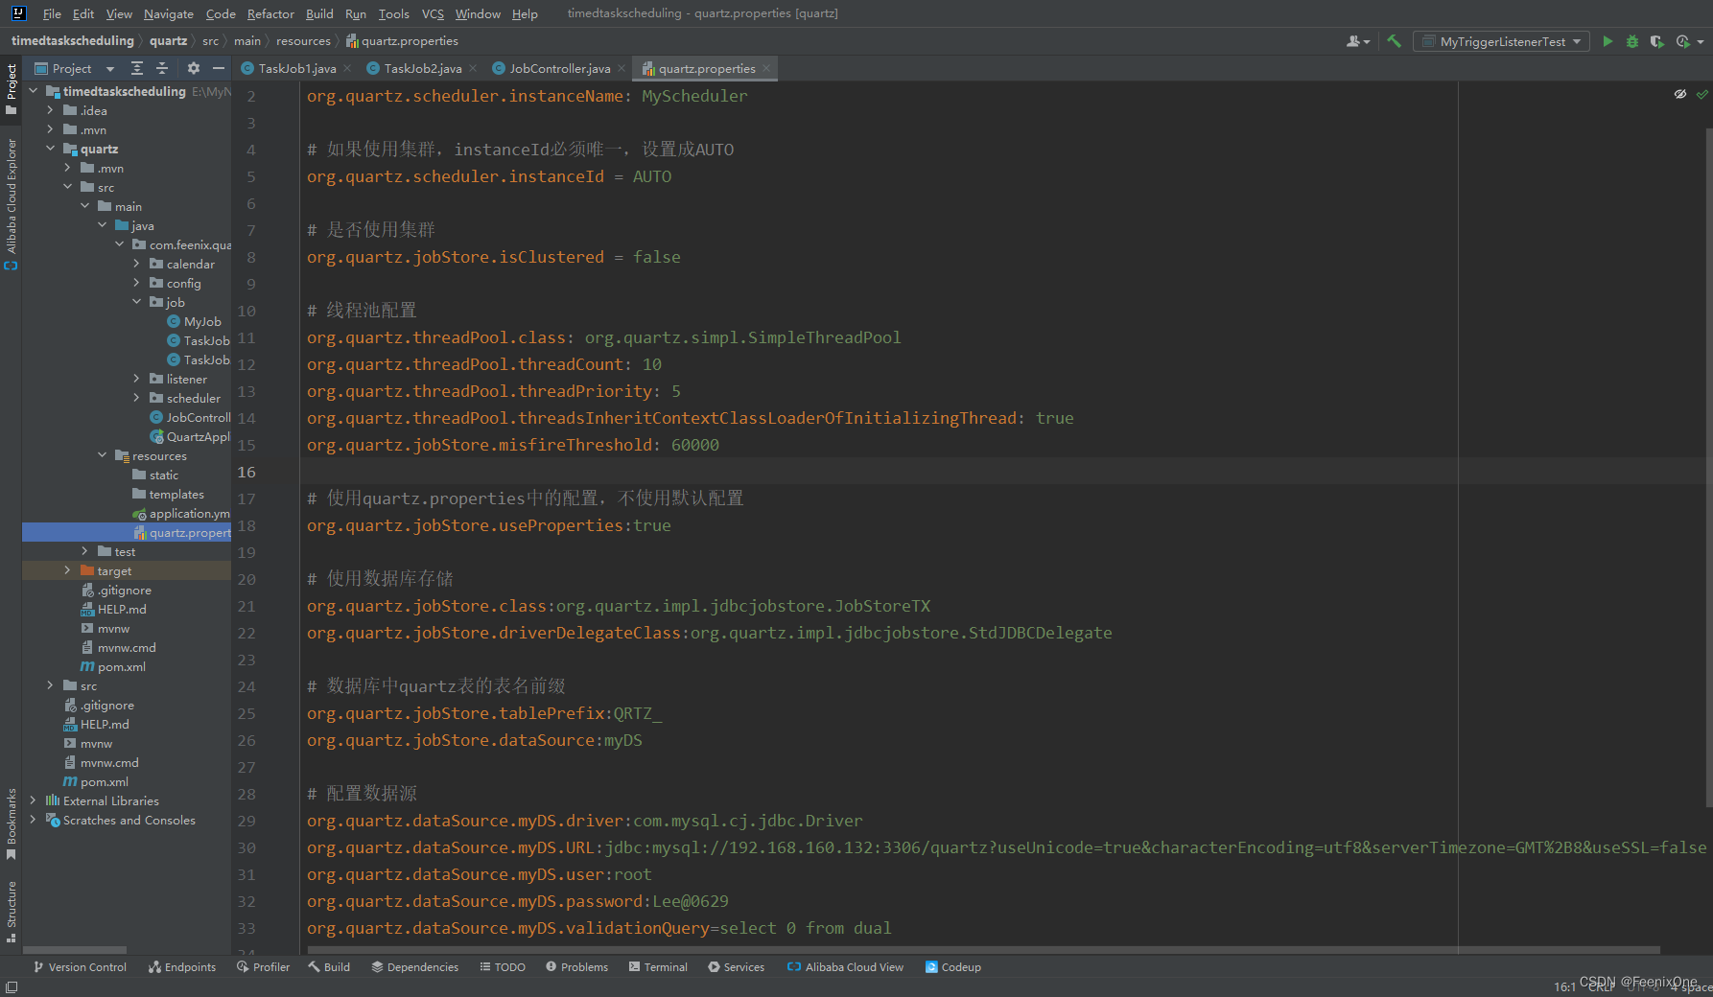This screenshot has height=997, width=1713.
Task: Open the Version Control tool window
Action: coord(81,967)
